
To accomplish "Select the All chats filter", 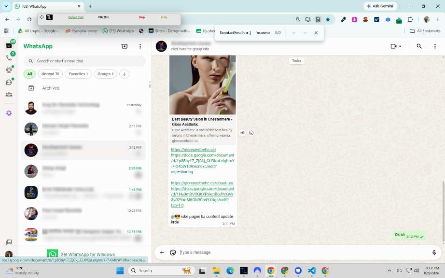I will (x=29, y=74).
